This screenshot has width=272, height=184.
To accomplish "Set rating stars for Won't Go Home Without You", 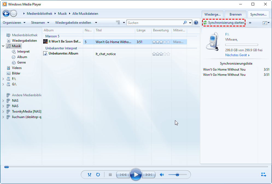I will (161, 42).
